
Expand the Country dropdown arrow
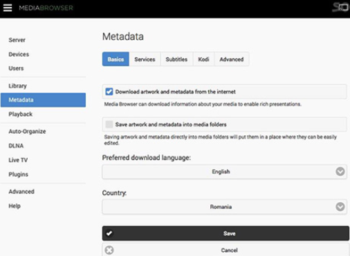(x=340, y=206)
